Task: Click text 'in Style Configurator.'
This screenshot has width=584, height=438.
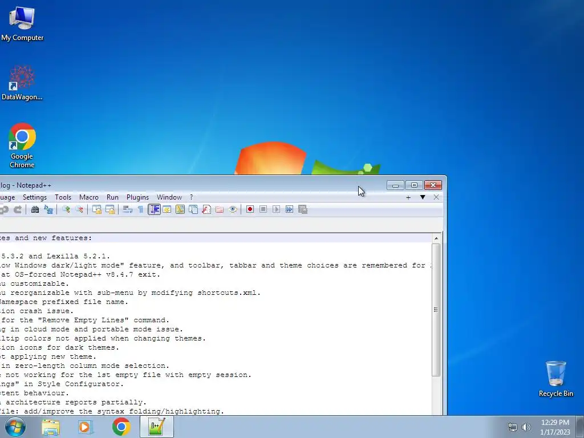Action: (74, 384)
